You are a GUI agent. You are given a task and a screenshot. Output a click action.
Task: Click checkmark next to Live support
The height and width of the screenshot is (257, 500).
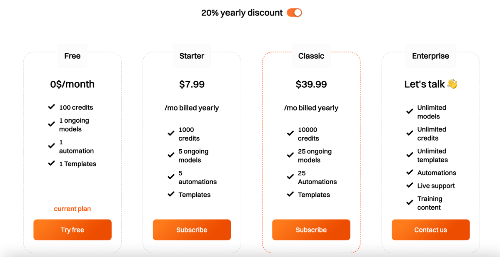pos(410,185)
